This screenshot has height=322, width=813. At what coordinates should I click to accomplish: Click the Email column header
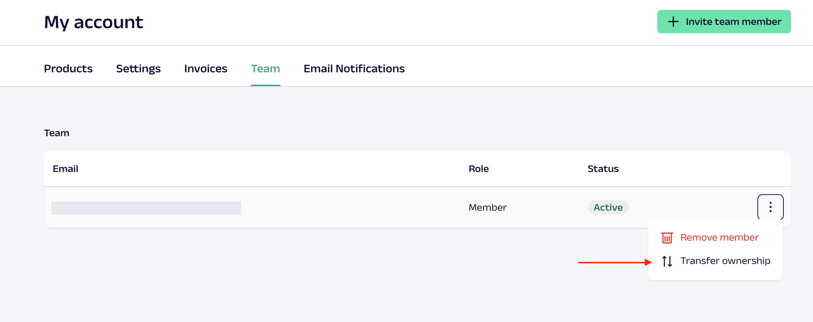[65, 169]
